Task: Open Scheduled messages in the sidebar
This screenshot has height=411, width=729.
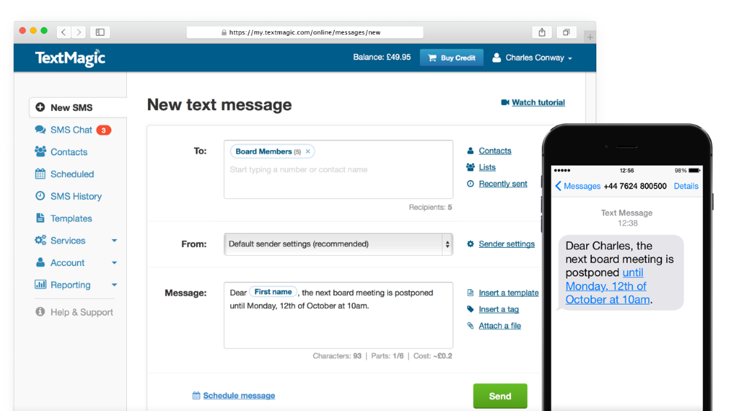Action: coord(72,174)
